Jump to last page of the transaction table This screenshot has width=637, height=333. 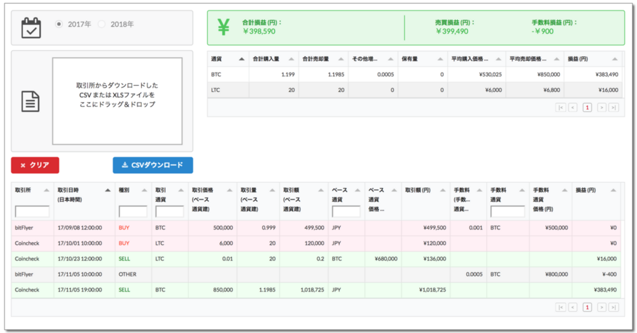pos(613,307)
